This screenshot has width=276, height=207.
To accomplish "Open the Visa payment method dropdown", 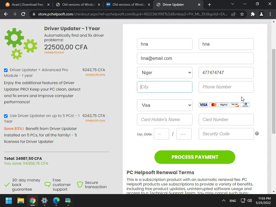I will pos(165,105).
